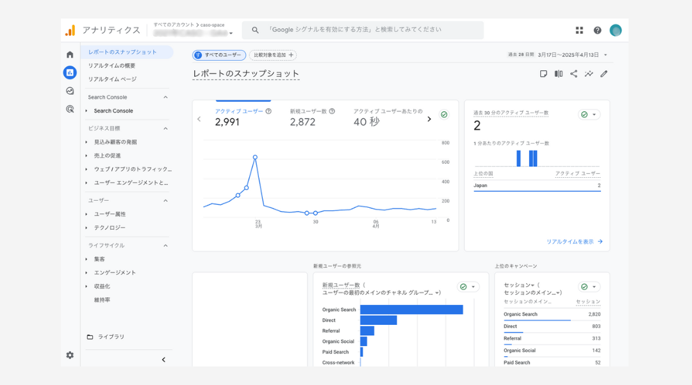Image resolution: width=692 pixels, height=385 pixels.
Task: Click the search magnifier icon
Action: click(255, 30)
